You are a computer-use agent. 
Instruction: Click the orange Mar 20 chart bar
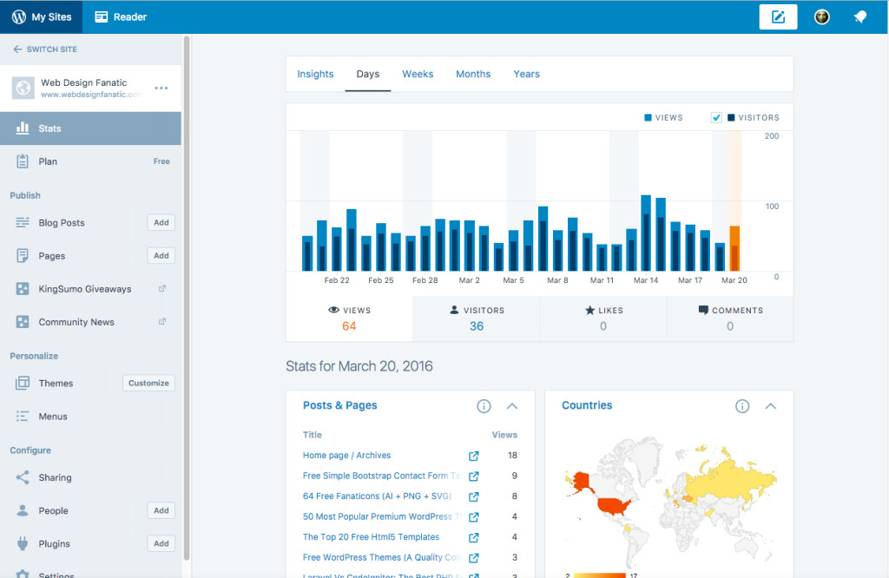point(734,248)
